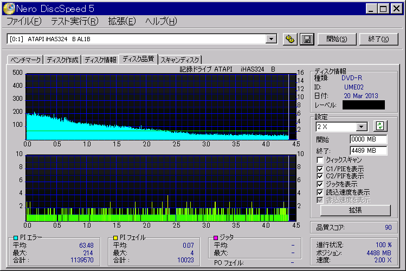Click the PI エラー 最大 value 214
Viewport: 406px width, 271px height.
[x=88, y=253]
